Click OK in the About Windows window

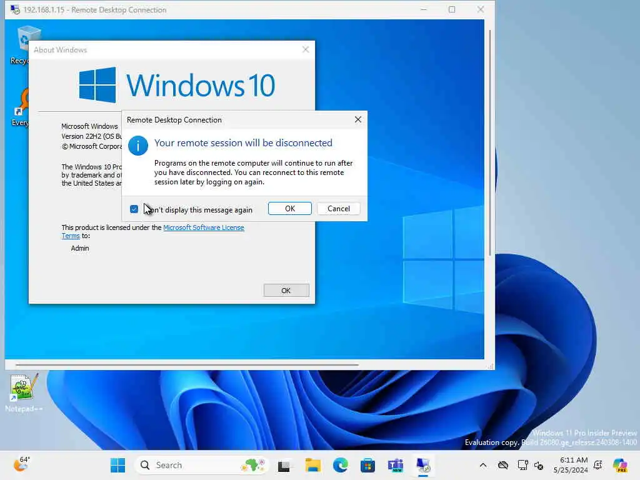pos(286,290)
